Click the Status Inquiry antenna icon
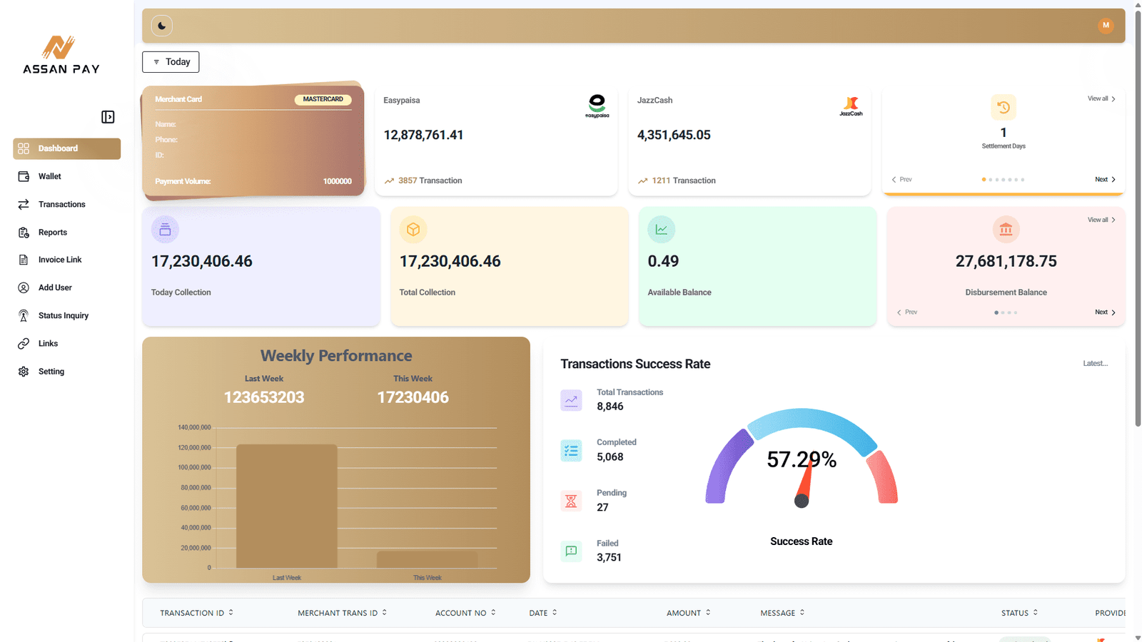The width and height of the screenshot is (1142, 642). (24, 316)
